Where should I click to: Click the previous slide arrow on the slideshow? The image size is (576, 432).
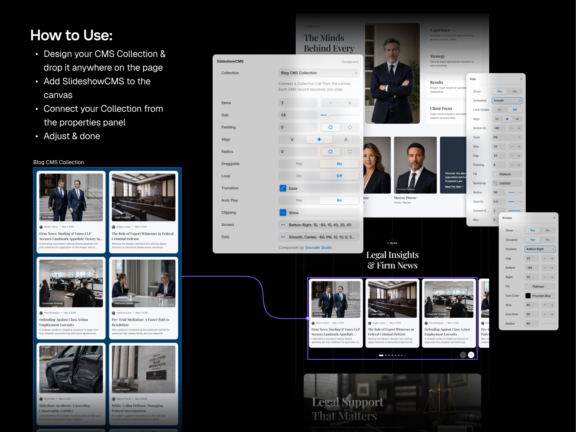click(463, 355)
